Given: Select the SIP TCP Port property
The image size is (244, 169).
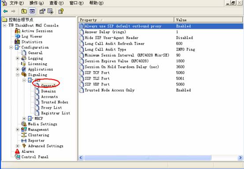Looking at the screenshot, I should pyautogui.click(x=161, y=72).
